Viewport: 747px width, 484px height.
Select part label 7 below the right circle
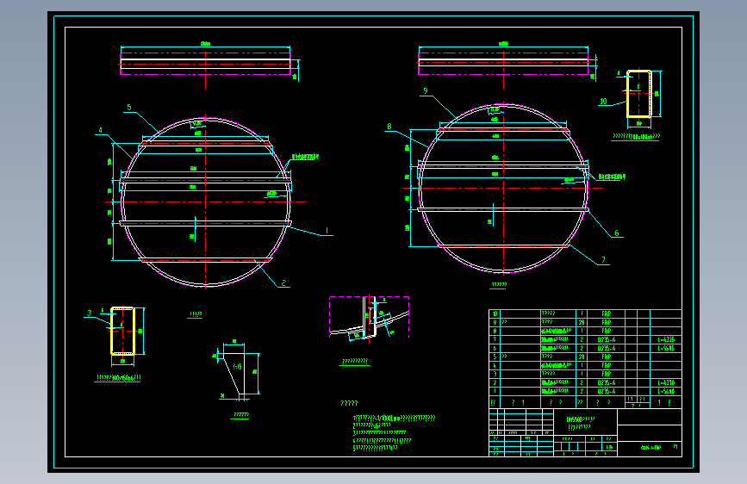[x=603, y=260]
